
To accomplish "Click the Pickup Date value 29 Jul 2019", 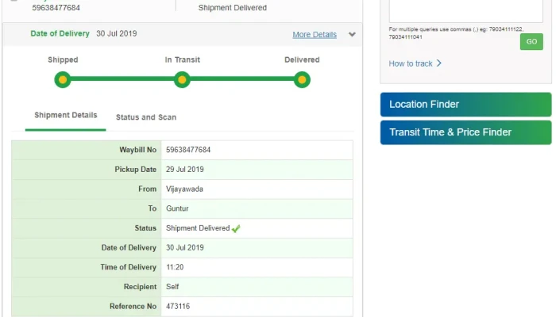I will click(185, 170).
